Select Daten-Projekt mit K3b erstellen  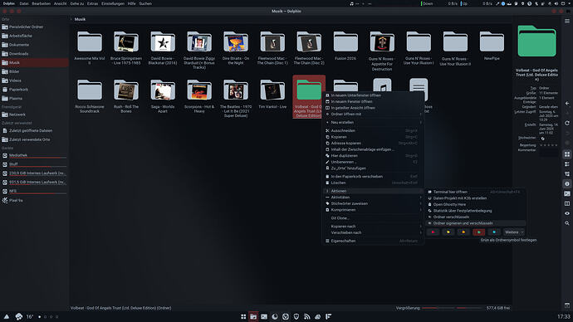click(475, 198)
